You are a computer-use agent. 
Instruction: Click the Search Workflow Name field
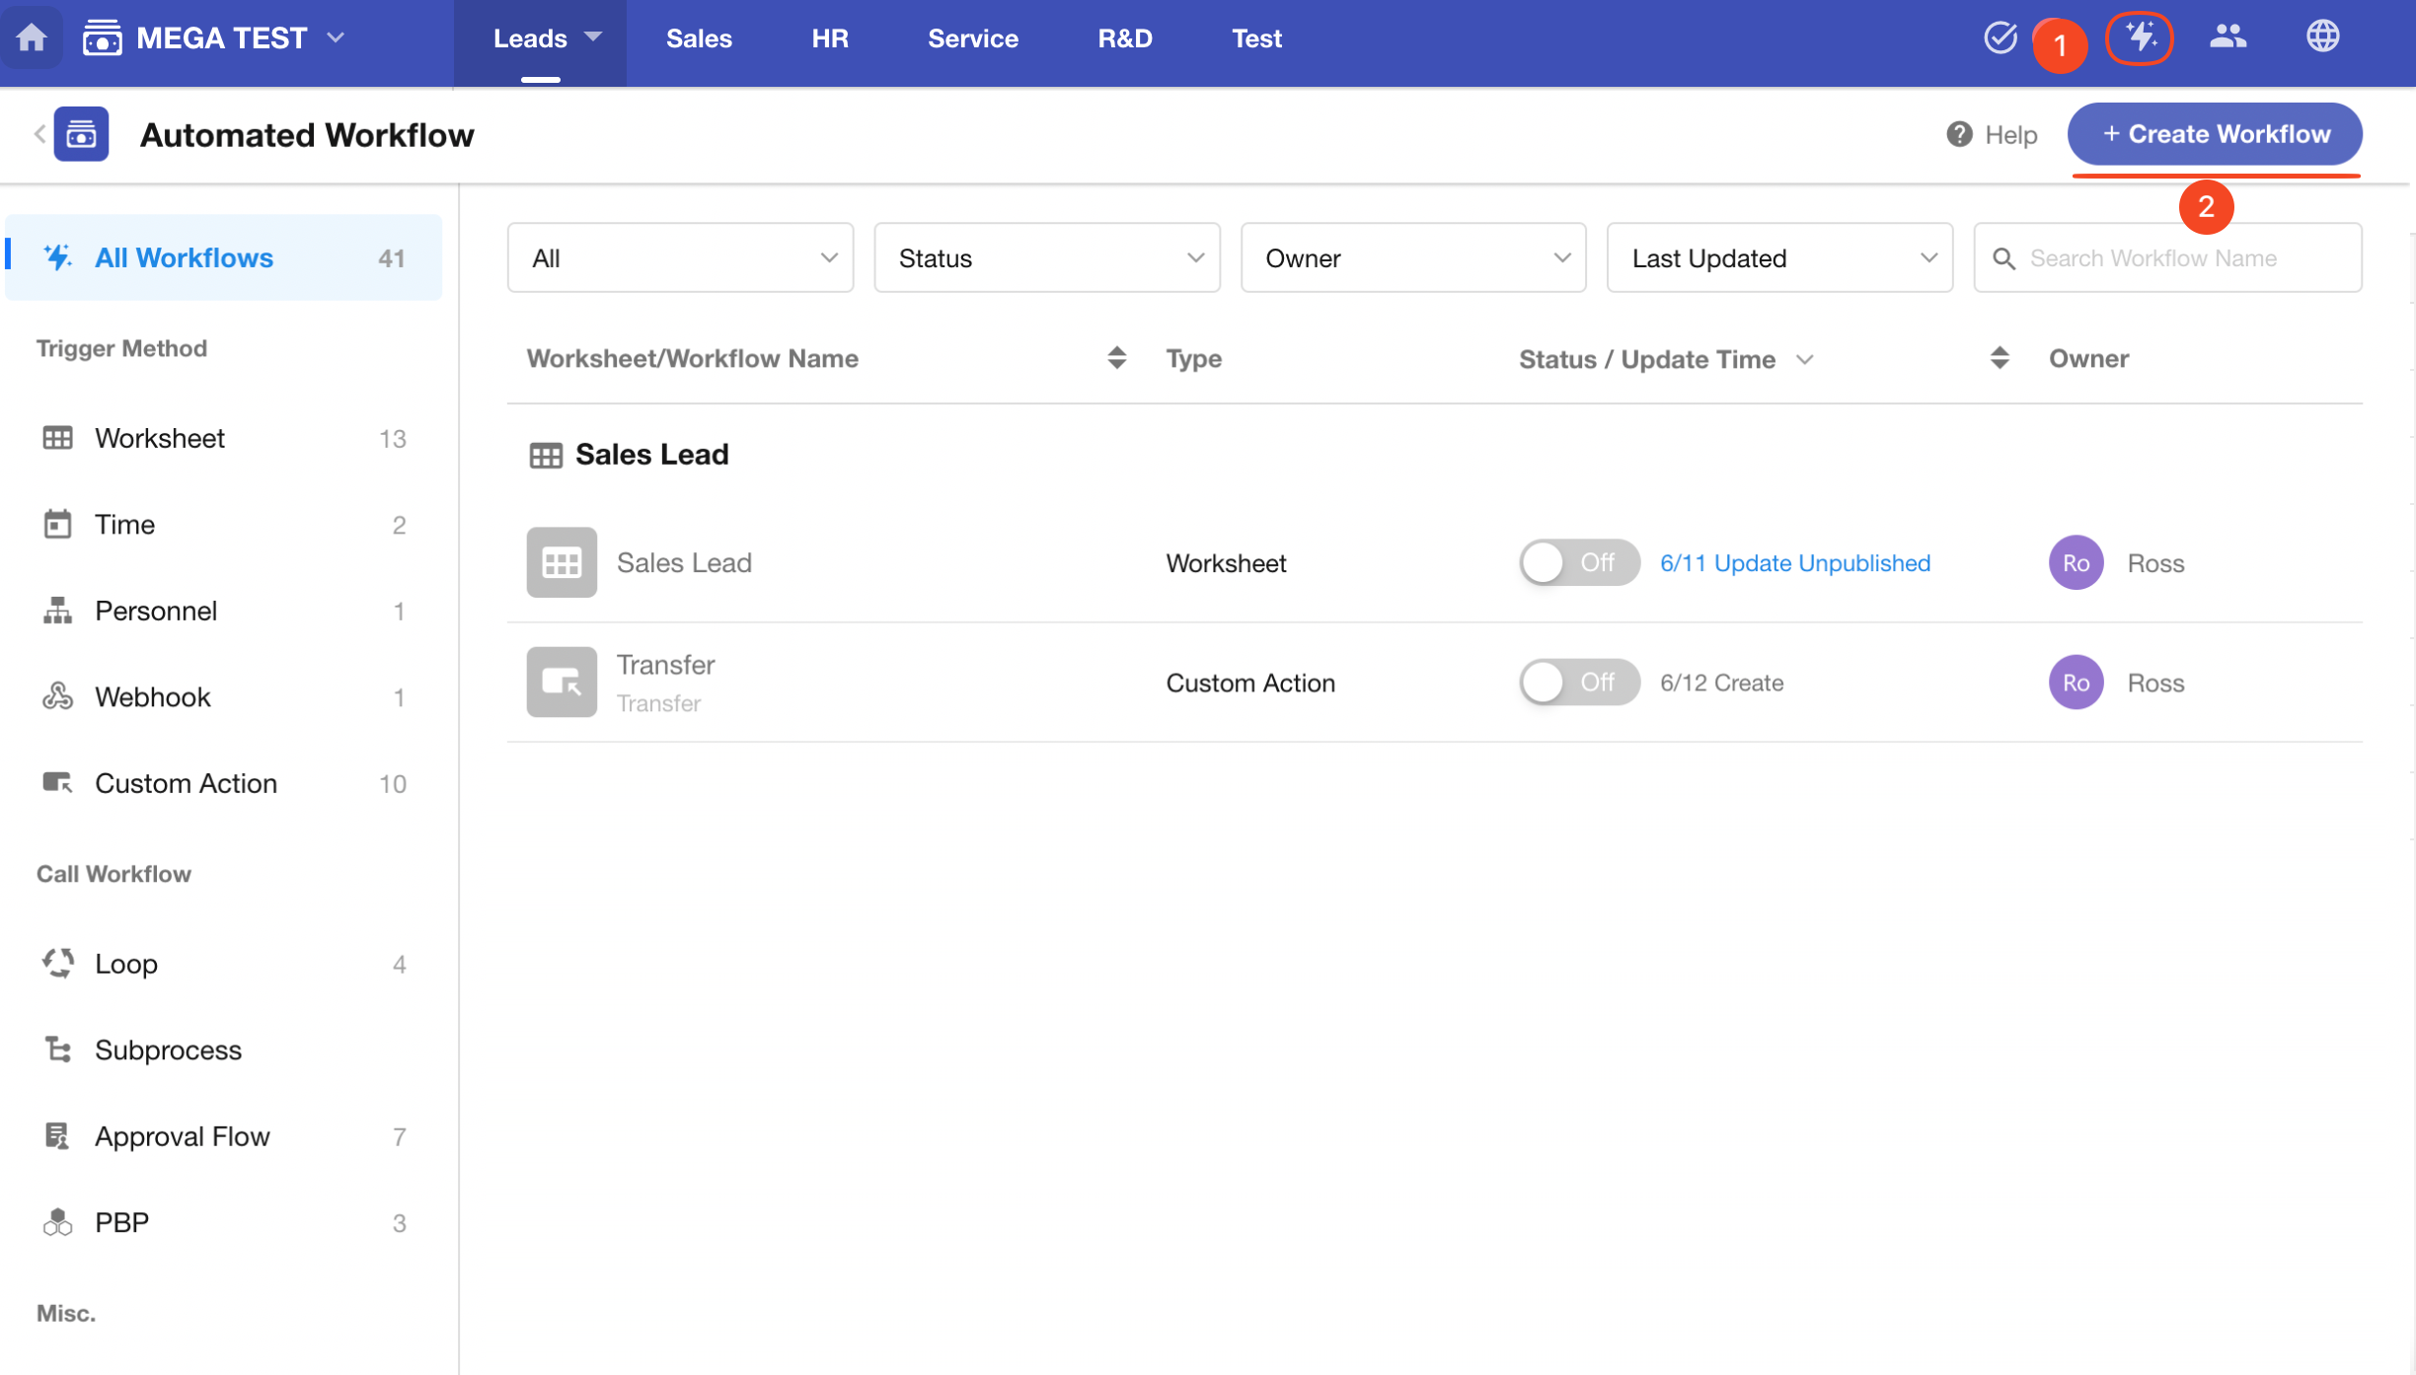[x=2181, y=257]
